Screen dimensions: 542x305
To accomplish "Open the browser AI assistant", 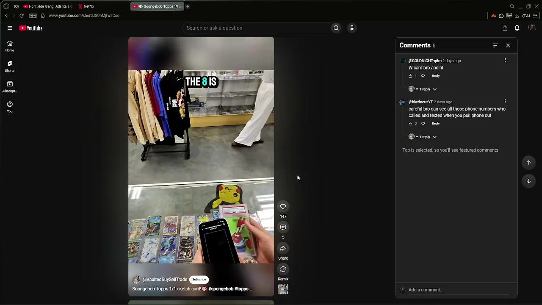I will click(526, 16).
